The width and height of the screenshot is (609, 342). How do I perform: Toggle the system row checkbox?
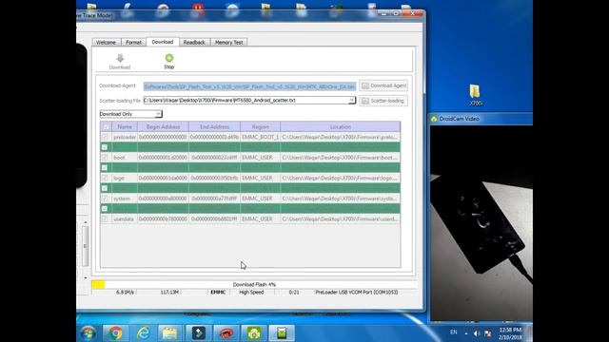pyautogui.click(x=105, y=199)
